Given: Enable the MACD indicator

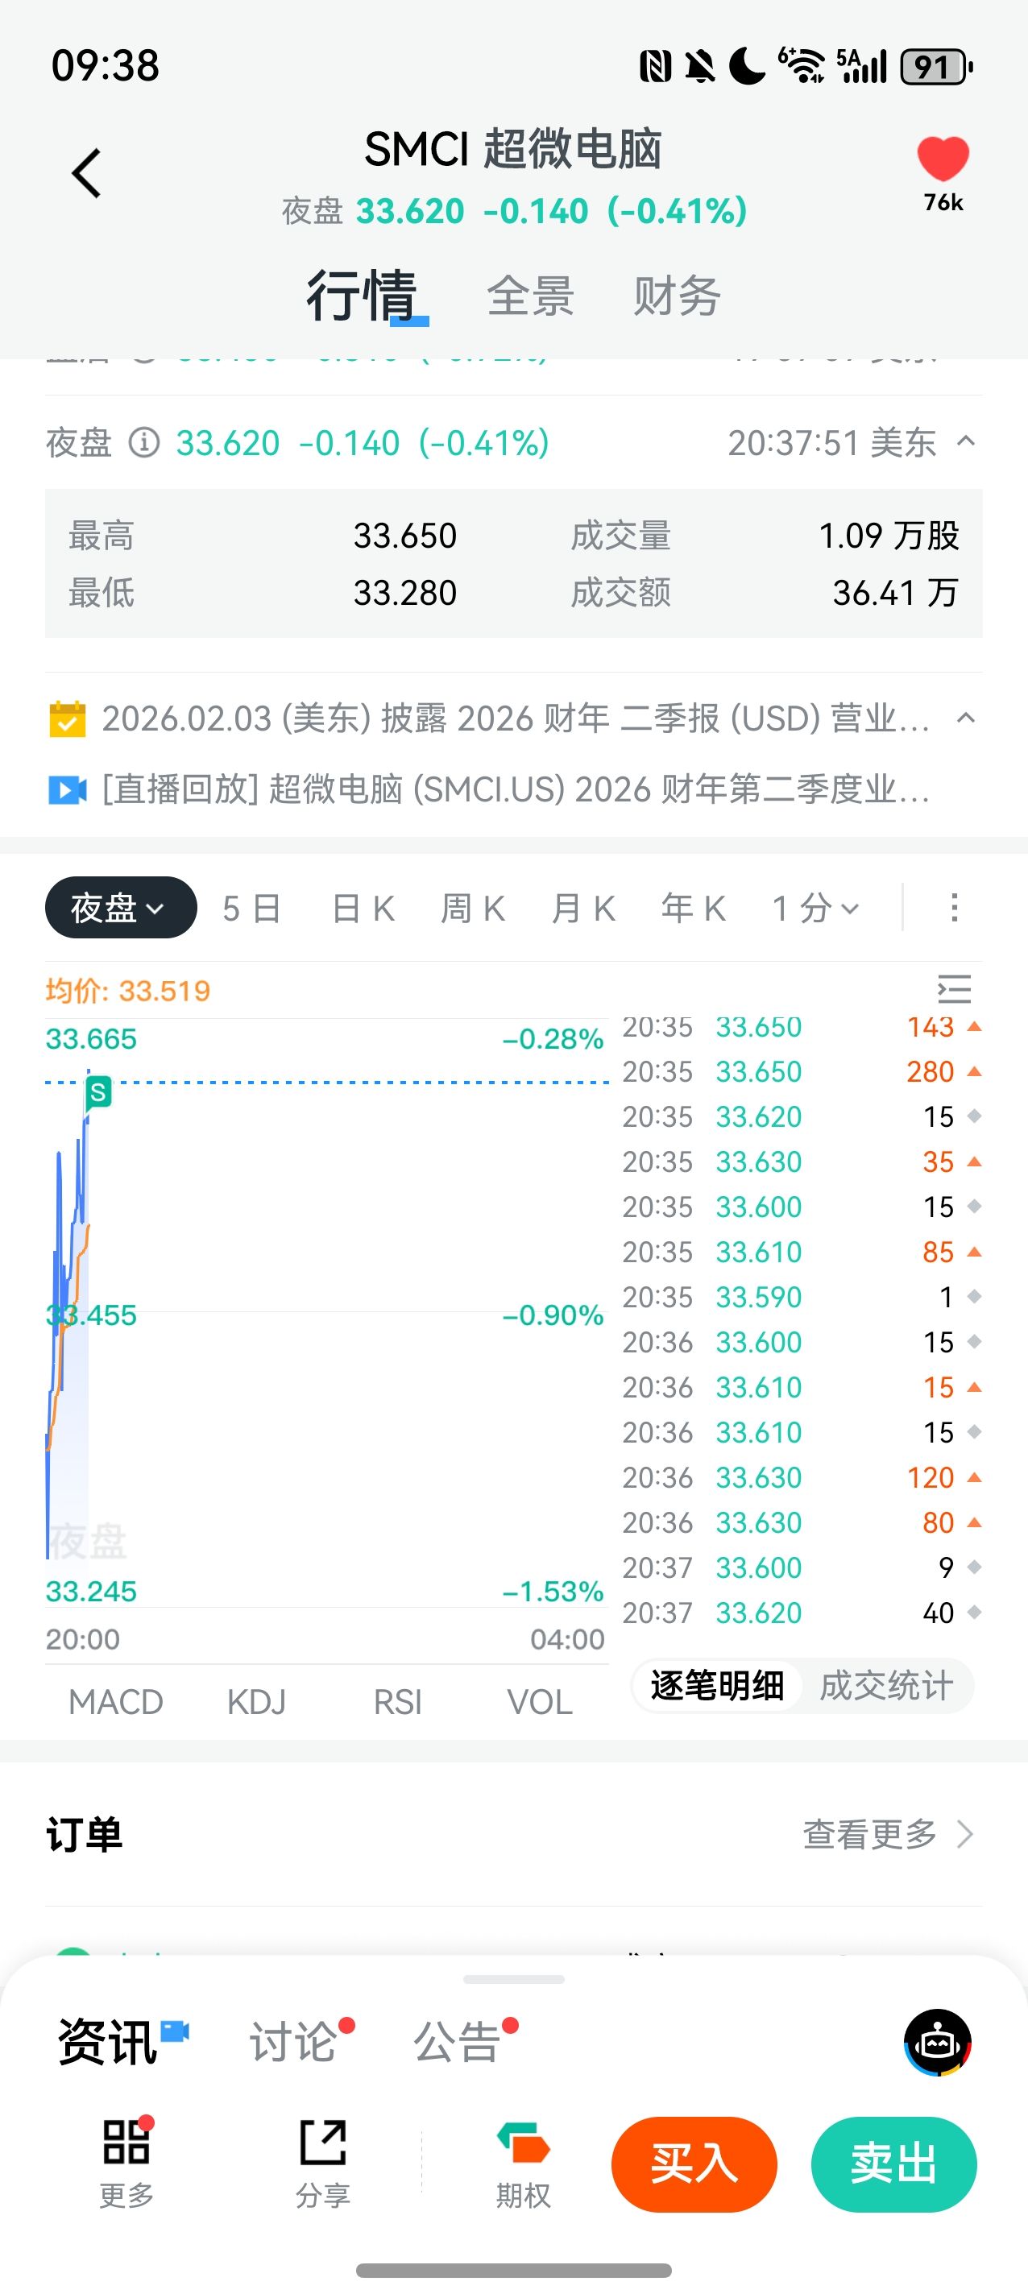Looking at the screenshot, I should [x=116, y=1702].
